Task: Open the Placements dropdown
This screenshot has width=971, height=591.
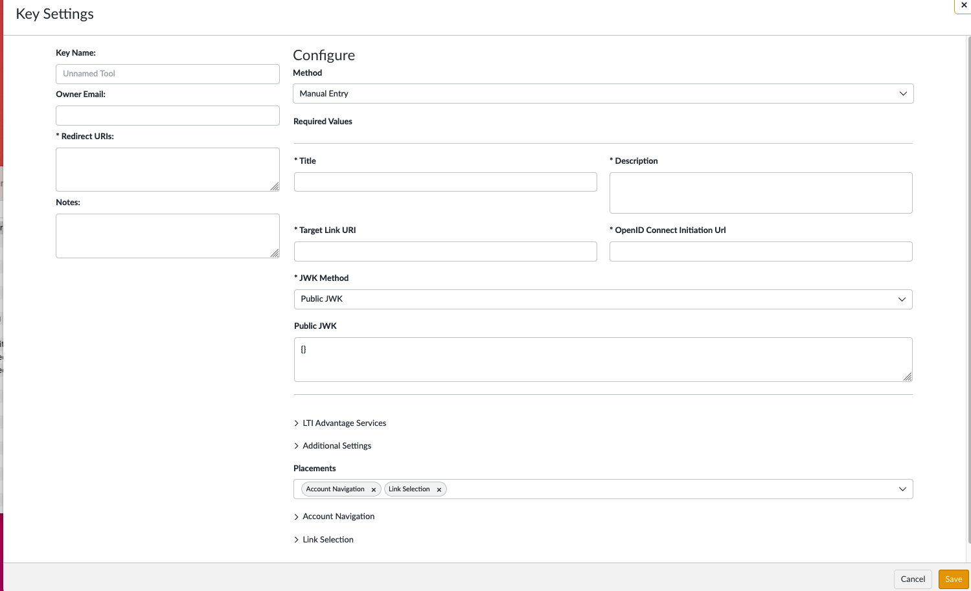Action: [902, 489]
